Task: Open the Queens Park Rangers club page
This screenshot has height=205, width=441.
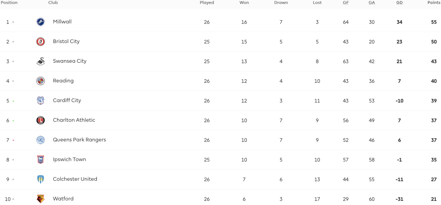Action: coord(79,139)
